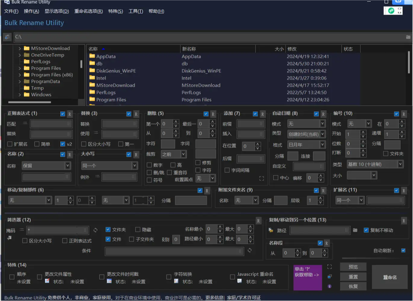413x301 pixels.
Task: Reset the 附加文件夹名 (9) panel with its R button
Action: (324, 191)
